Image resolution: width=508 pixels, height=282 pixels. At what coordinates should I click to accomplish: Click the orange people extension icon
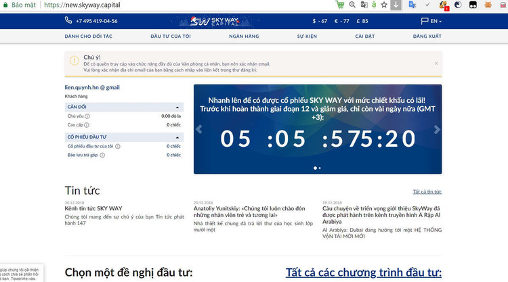[488, 5]
